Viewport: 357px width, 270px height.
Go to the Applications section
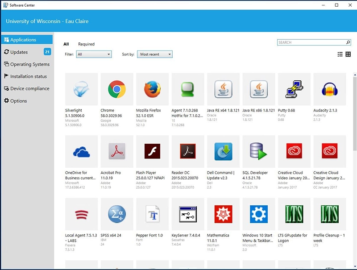pos(27,40)
